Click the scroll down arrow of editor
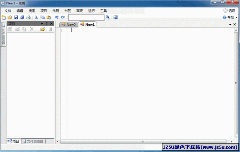The height and width of the screenshot is (152, 240). 236,137
